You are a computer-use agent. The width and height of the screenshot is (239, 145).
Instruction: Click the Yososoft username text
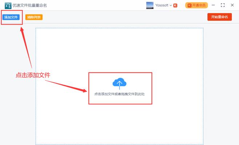(x=162, y=5)
